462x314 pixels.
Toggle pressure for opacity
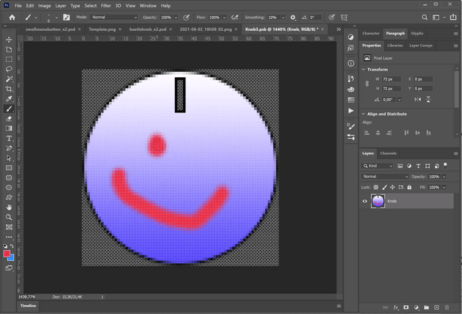pyautogui.click(x=186, y=18)
